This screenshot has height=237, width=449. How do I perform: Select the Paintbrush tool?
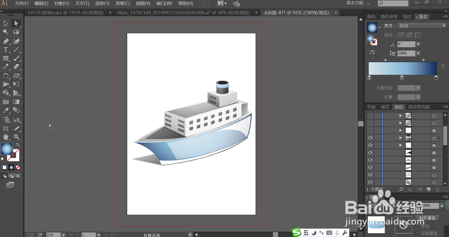coord(16,58)
